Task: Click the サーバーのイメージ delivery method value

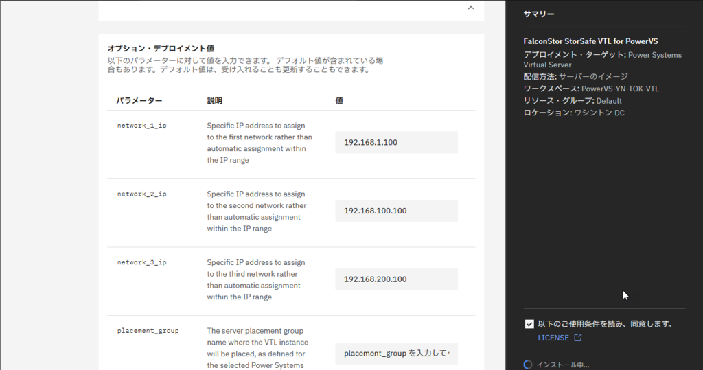Action: (593, 76)
